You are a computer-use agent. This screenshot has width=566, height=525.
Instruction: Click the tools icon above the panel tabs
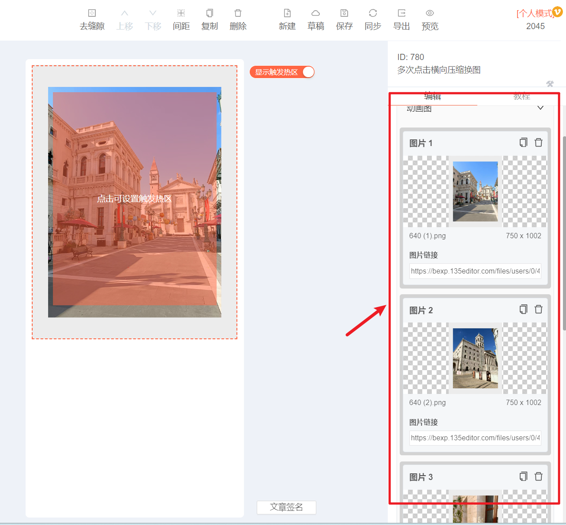[550, 84]
